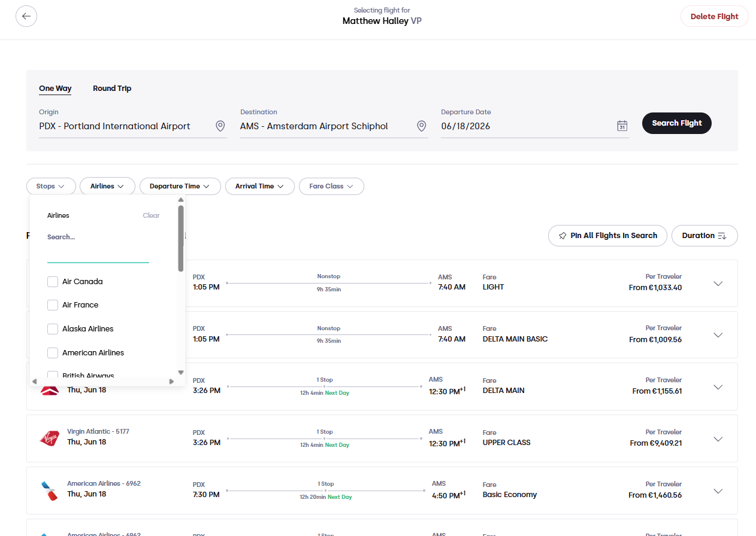Image resolution: width=756 pixels, height=536 pixels.
Task: Click the price From €1,155.61
Action: 657,391
